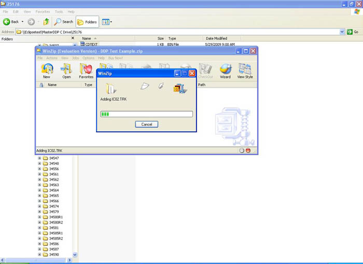Click the Explorer Forward arrow

(31, 22)
